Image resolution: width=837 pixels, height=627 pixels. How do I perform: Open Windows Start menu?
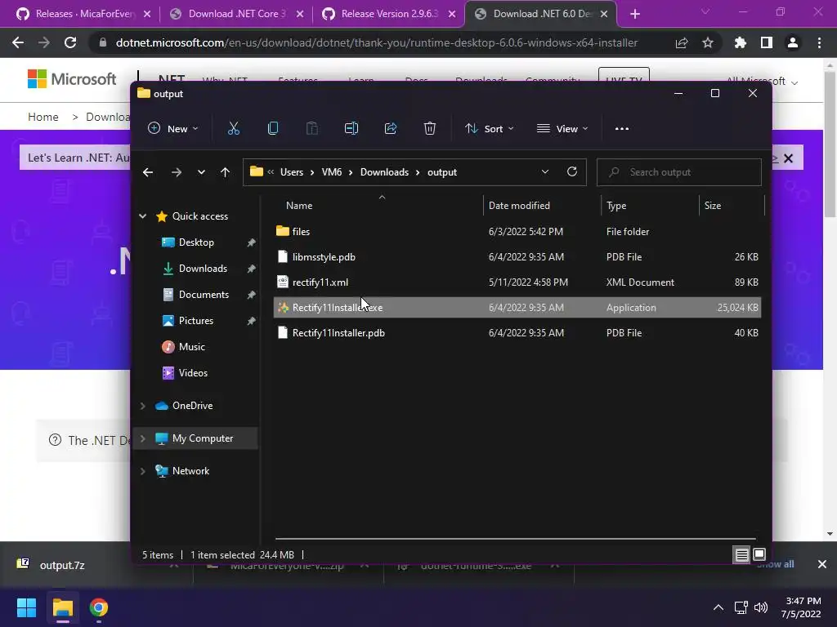click(26, 607)
